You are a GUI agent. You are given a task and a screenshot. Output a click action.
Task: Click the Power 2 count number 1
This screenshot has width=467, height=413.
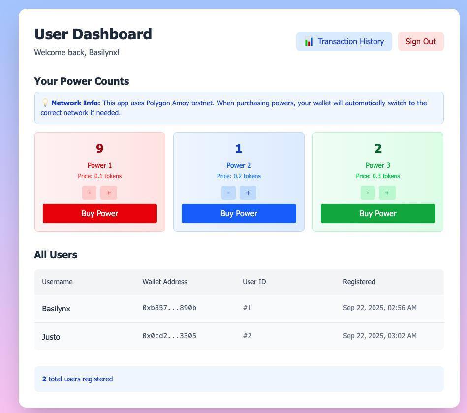(239, 148)
